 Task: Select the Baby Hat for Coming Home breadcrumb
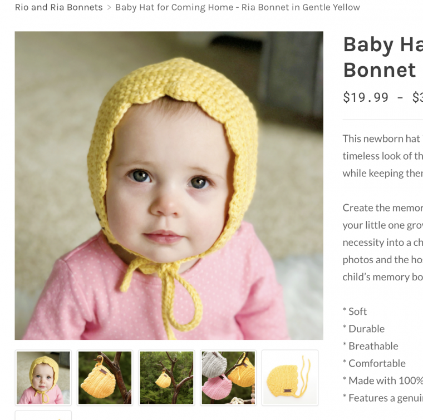[238, 7]
